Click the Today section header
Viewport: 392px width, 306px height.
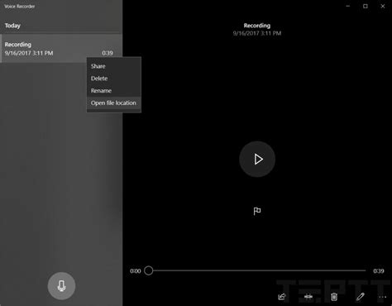(x=12, y=26)
